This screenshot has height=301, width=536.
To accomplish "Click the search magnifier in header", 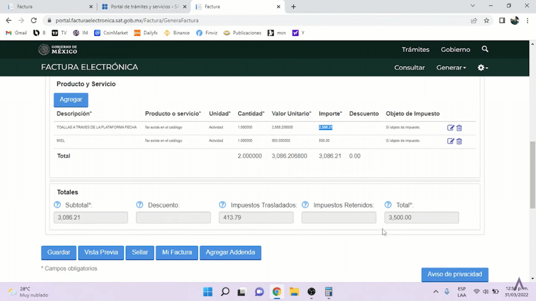I will click(x=485, y=49).
